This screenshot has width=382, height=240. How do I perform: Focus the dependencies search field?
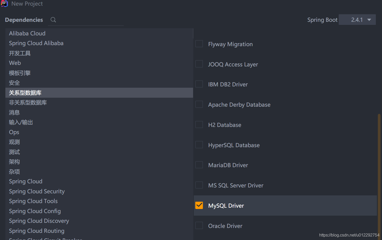tap(86, 20)
